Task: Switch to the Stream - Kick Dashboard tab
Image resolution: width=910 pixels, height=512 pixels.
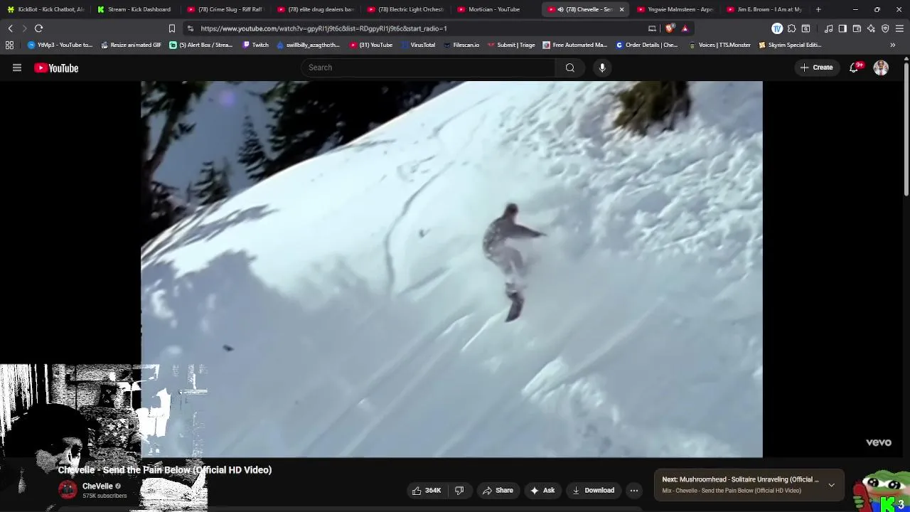Action: [135, 9]
